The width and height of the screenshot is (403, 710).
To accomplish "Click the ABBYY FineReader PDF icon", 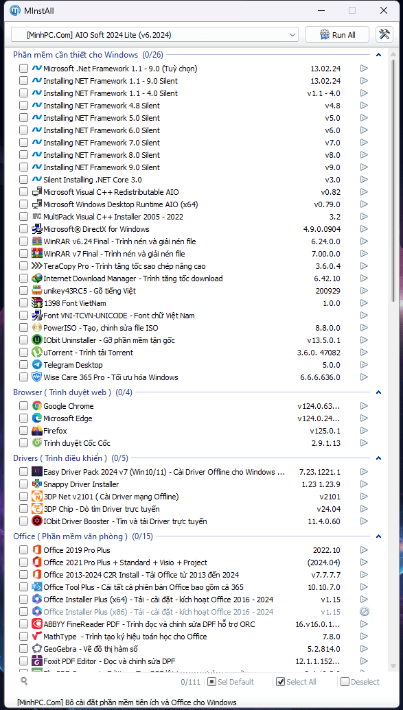I will [36, 624].
